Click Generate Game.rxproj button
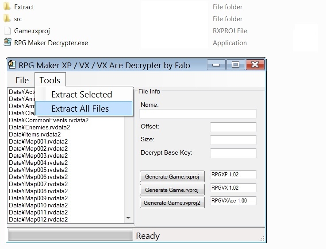Image resolution: width=326 pixels, height=249 pixels. coord(172,176)
